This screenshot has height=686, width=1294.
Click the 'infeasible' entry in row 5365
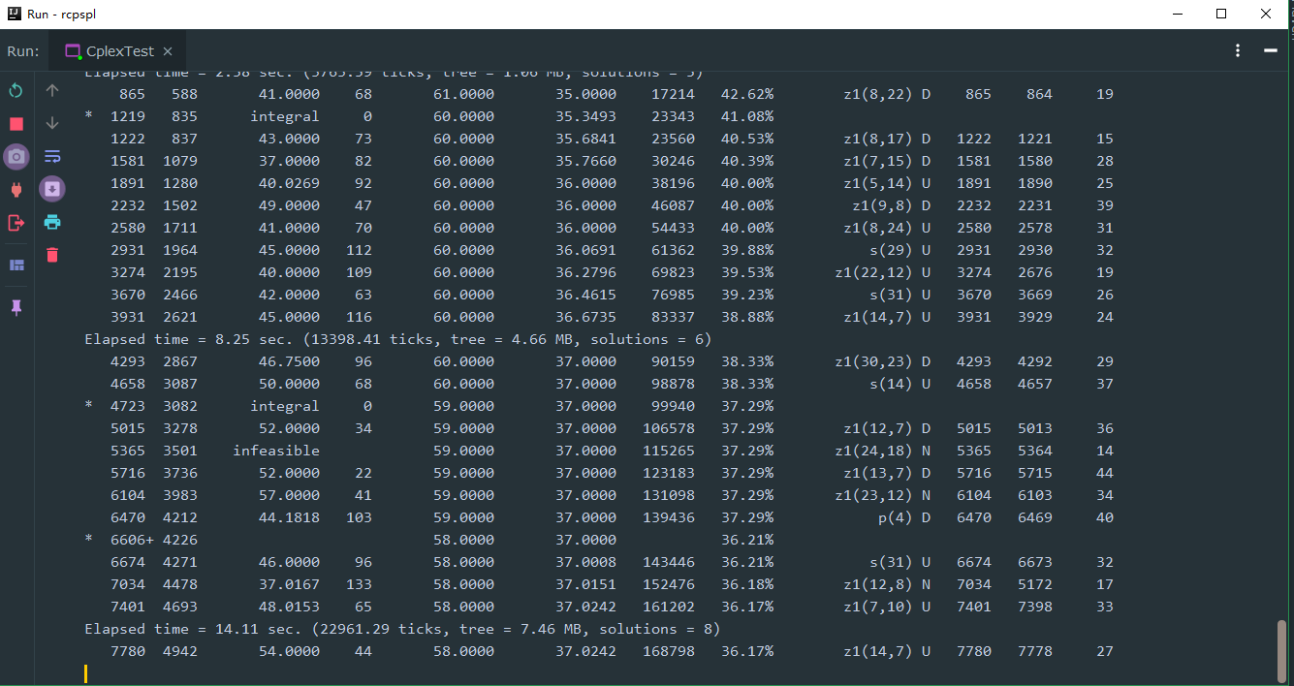tap(276, 451)
